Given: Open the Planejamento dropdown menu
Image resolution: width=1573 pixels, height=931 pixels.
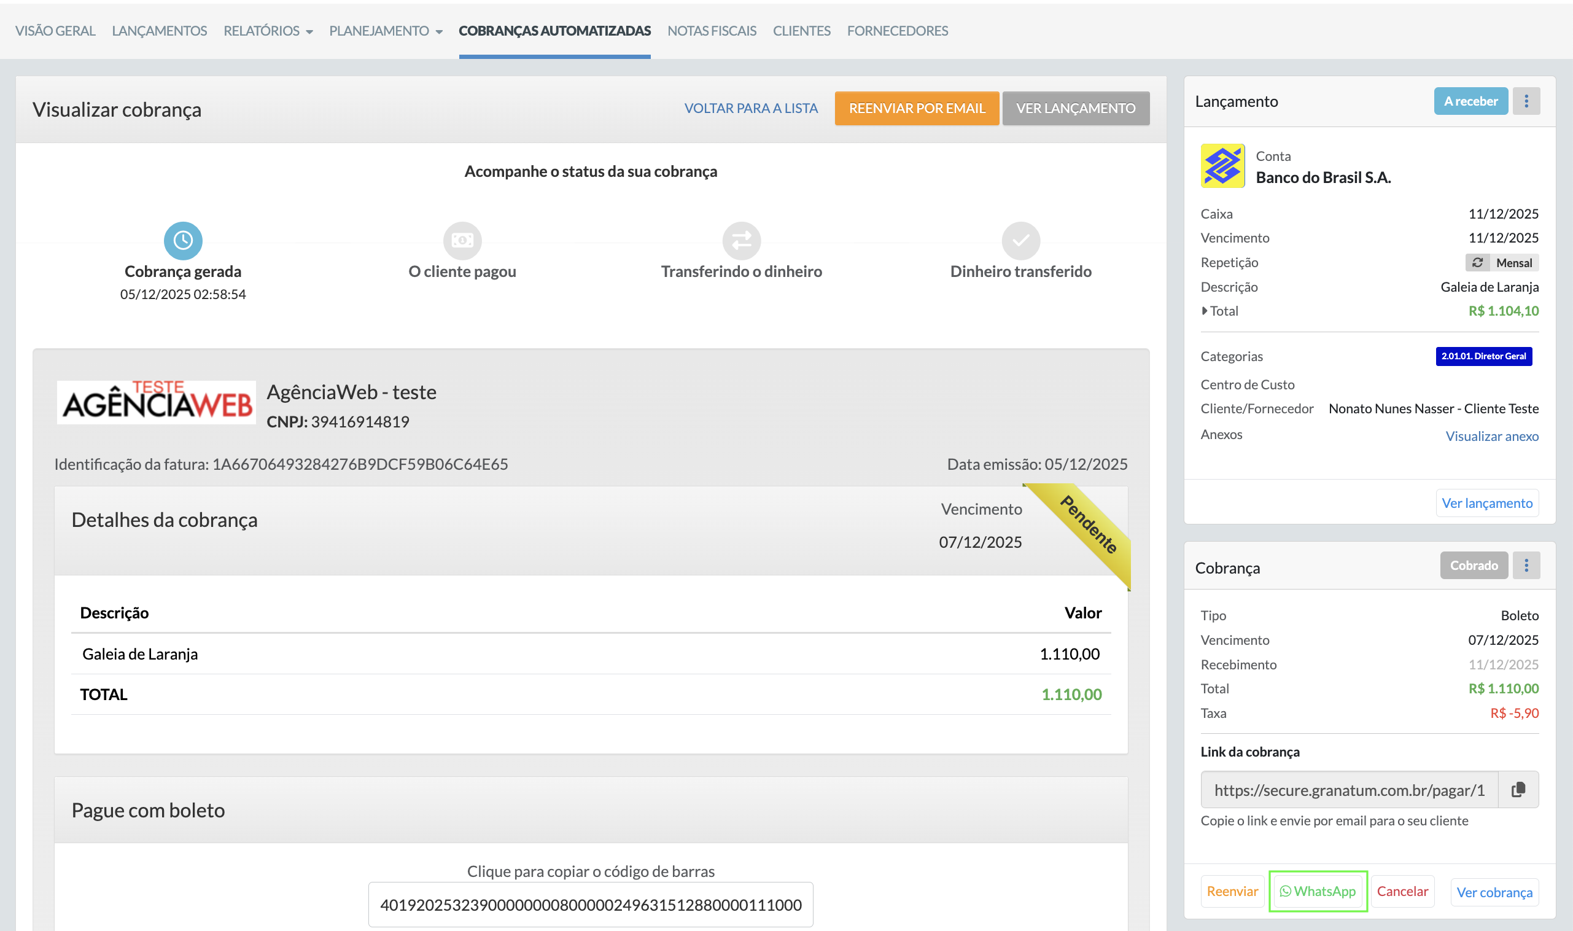Looking at the screenshot, I should coord(385,31).
